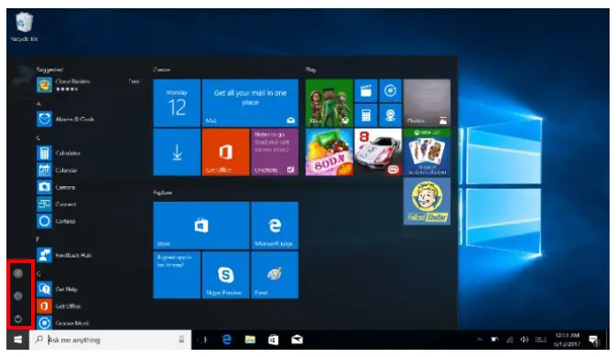Click the taskbar clock and date
The height and width of the screenshot is (357, 616).
point(567,340)
